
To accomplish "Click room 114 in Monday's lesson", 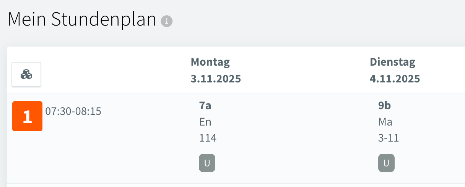I will click(208, 138).
